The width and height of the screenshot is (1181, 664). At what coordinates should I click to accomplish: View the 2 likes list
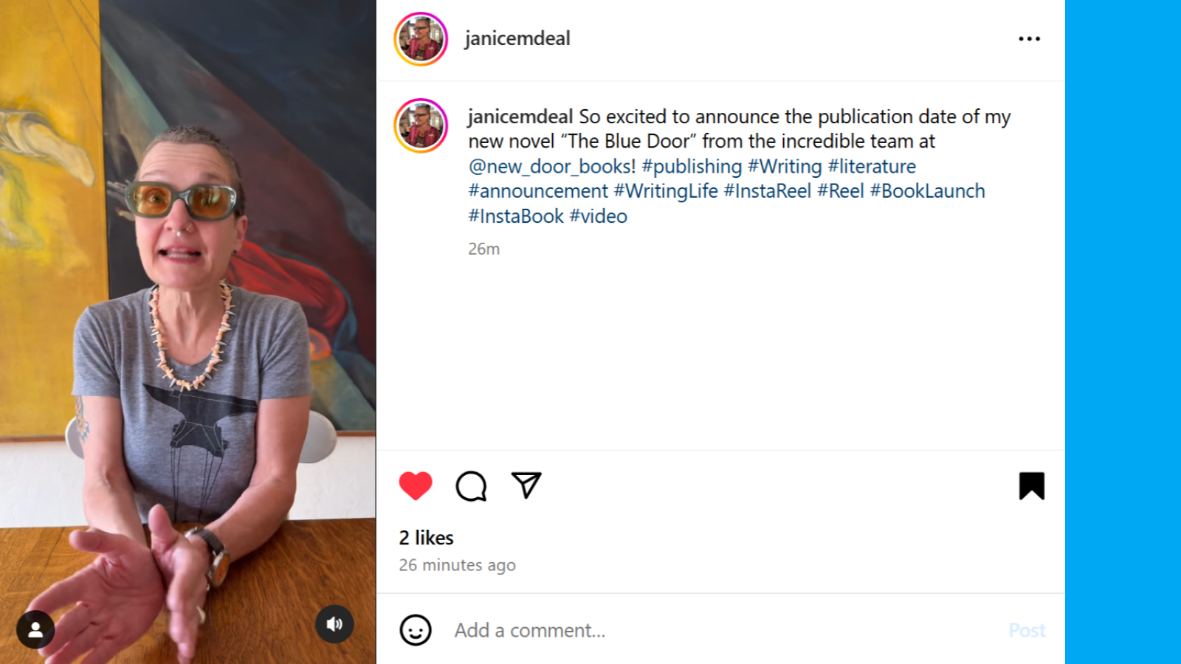(x=426, y=538)
